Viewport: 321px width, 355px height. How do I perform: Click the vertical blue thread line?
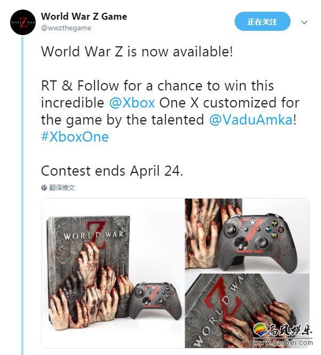(22, 195)
